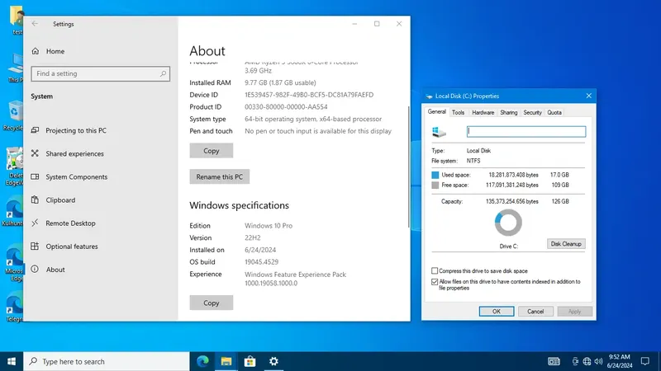Open File Explorer from taskbar

226,361
